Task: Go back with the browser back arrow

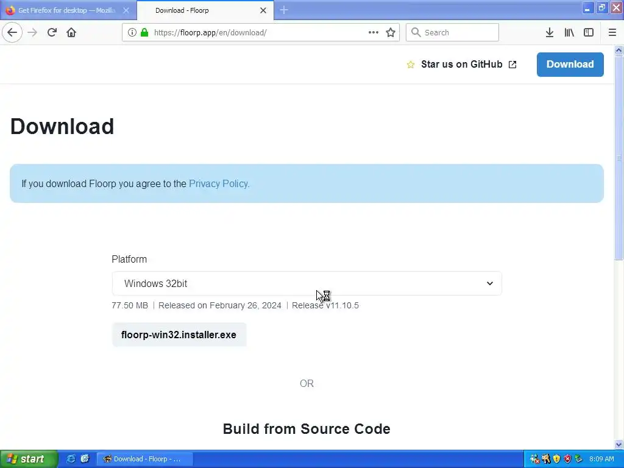Action: pyautogui.click(x=12, y=32)
